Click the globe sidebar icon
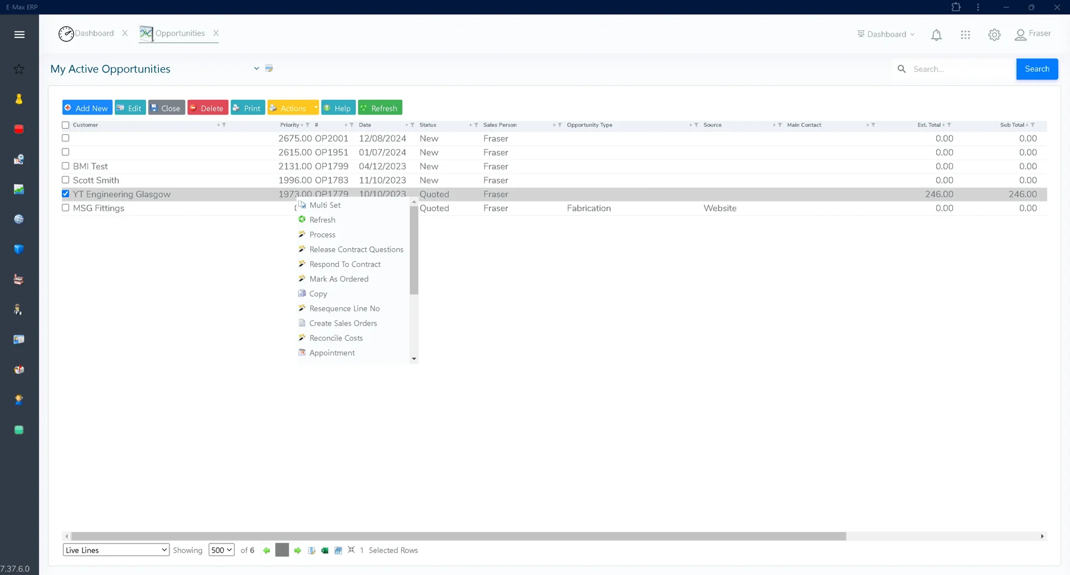The image size is (1070, 575). coord(19,219)
